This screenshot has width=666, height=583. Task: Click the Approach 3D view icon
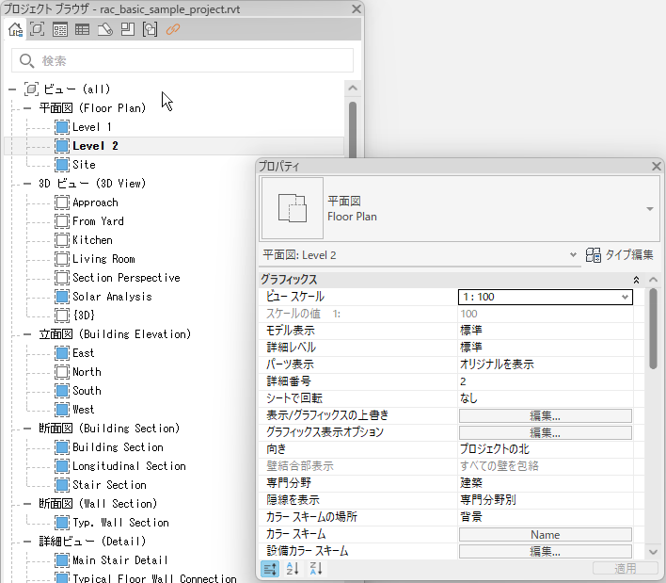point(62,202)
